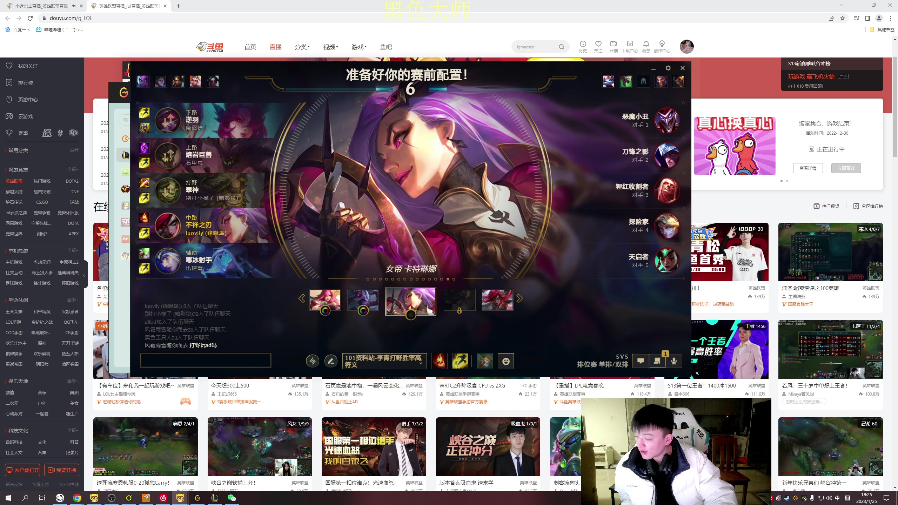Screen dimensions: 898x505
Task: Expand the 101资料站 rune page dropdown
Action: (x=384, y=361)
